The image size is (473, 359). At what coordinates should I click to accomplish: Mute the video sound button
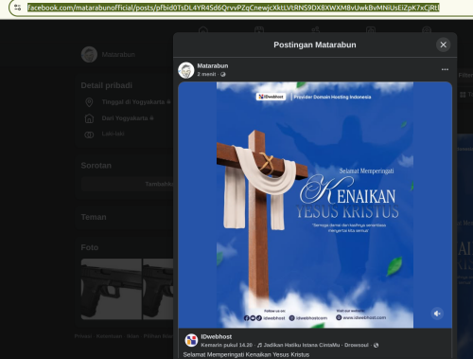[x=437, y=314]
